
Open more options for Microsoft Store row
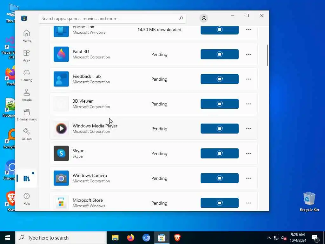pyautogui.click(x=249, y=203)
